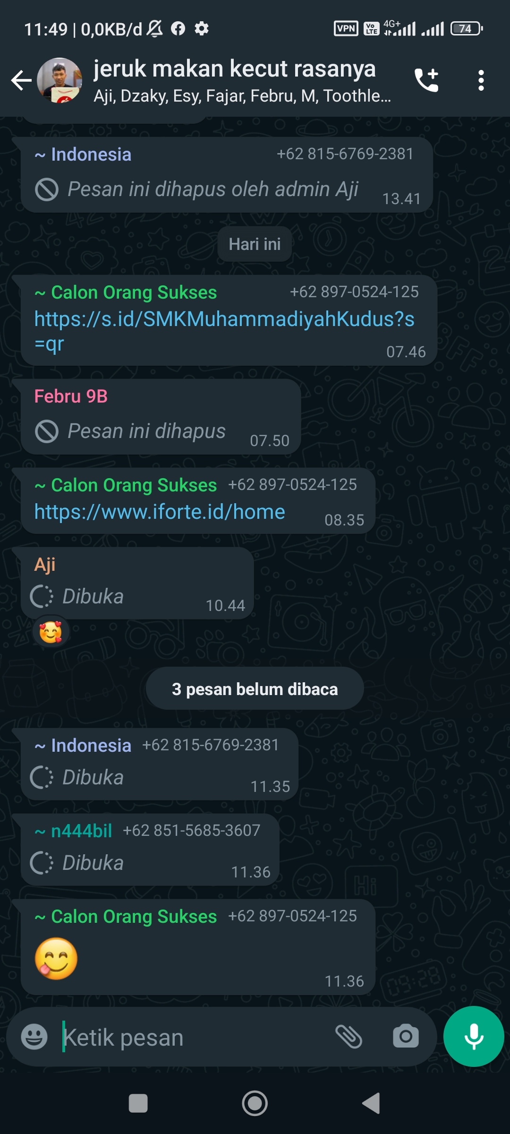Tap the Android home navigation button
Viewport: 510px width, 1134px height.
click(255, 1104)
